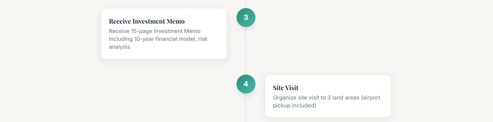493x122 pixels.
Task: Click the step 4 circle marker
Action: coord(246,84)
